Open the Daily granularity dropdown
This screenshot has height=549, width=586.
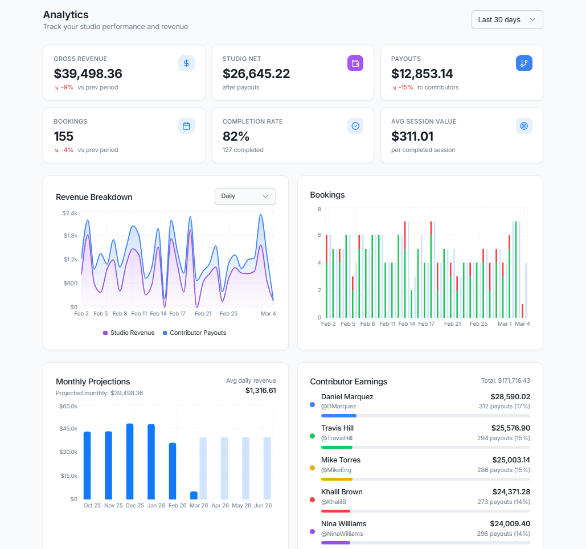(x=245, y=196)
